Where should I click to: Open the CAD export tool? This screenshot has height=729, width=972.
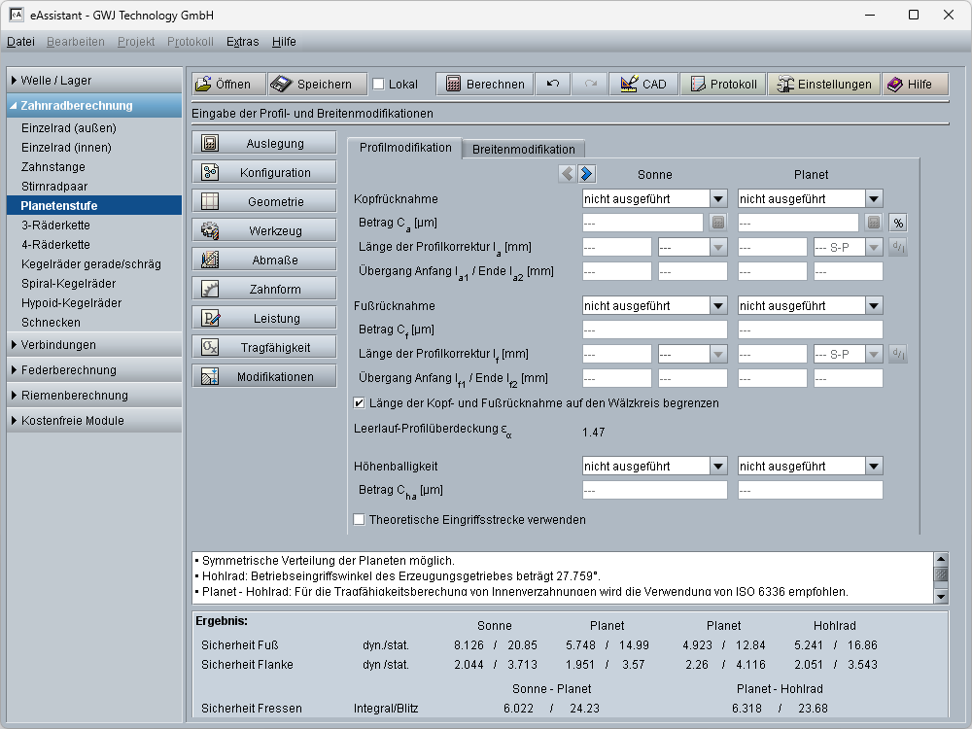643,85
